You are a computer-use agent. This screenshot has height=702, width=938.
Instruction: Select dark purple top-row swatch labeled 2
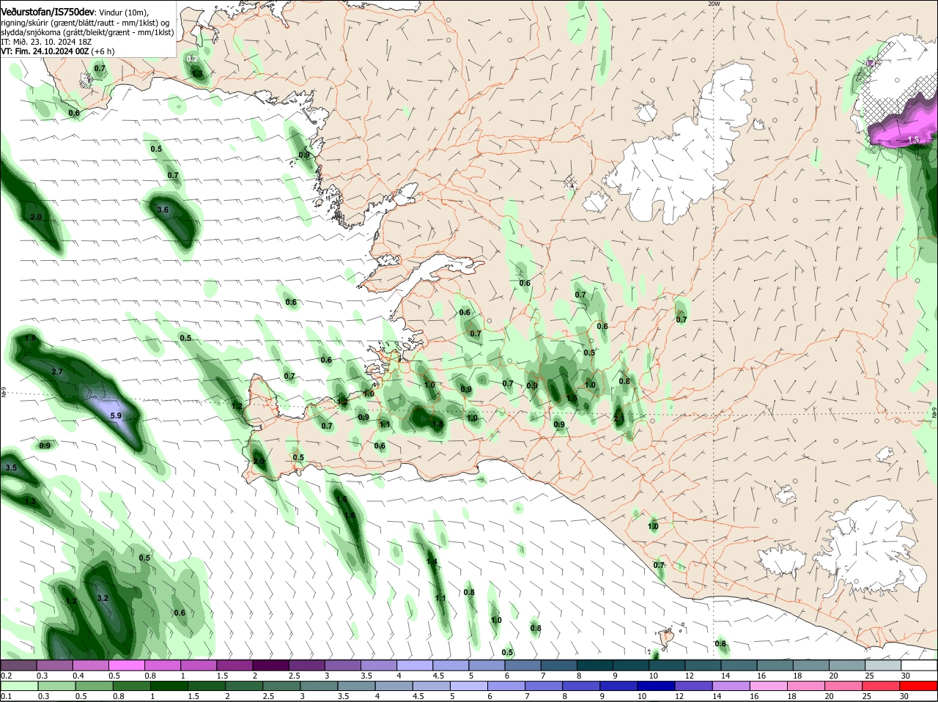click(x=270, y=665)
